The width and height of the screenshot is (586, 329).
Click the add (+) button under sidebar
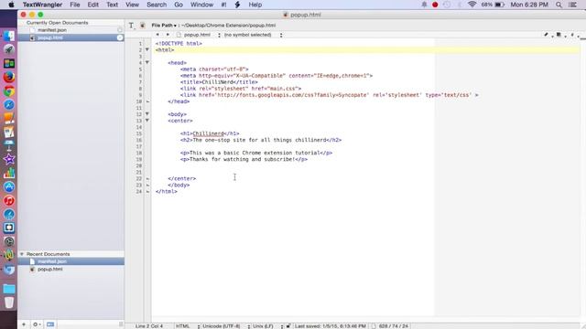pos(24,324)
